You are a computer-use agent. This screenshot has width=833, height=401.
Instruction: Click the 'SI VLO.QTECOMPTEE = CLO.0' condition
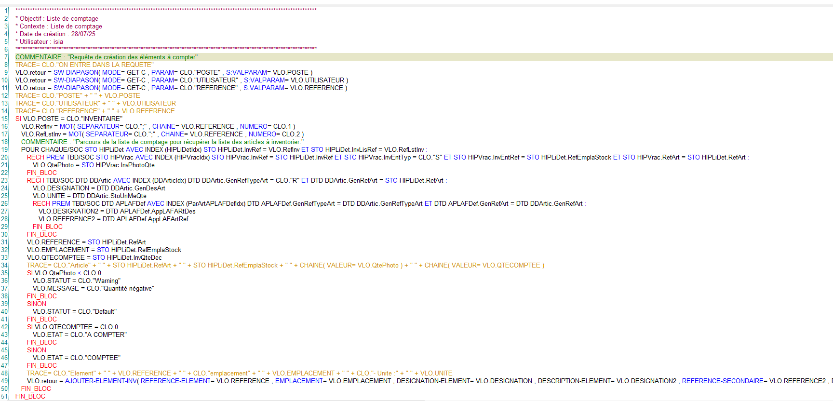coord(72,327)
